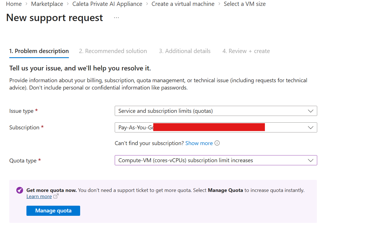Open the Learn more link

click(39, 196)
